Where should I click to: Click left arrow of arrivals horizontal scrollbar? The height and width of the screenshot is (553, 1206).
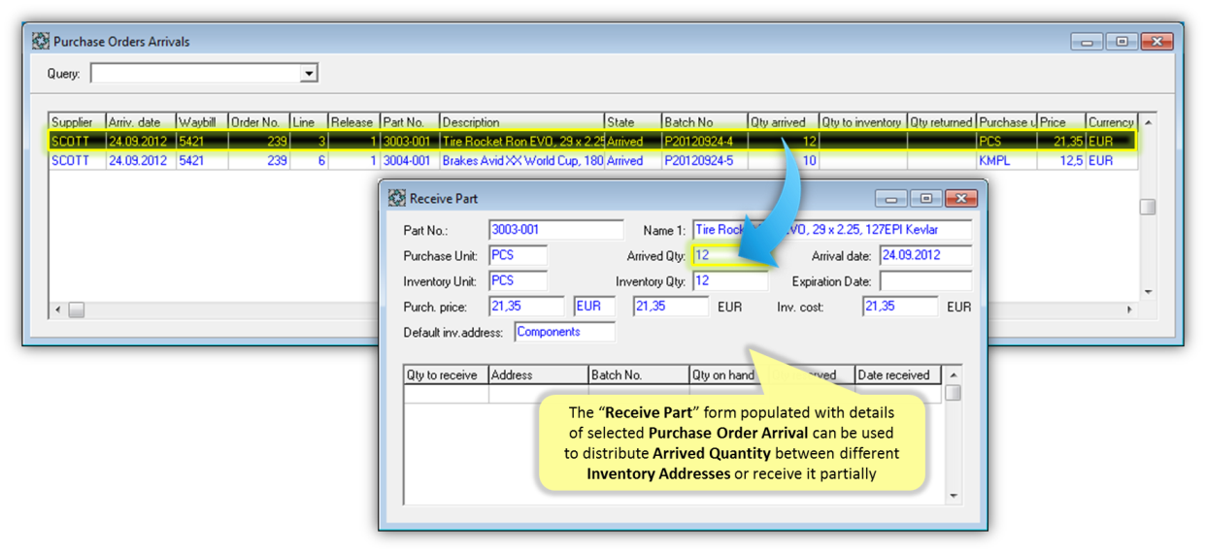[x=57, y=309]
